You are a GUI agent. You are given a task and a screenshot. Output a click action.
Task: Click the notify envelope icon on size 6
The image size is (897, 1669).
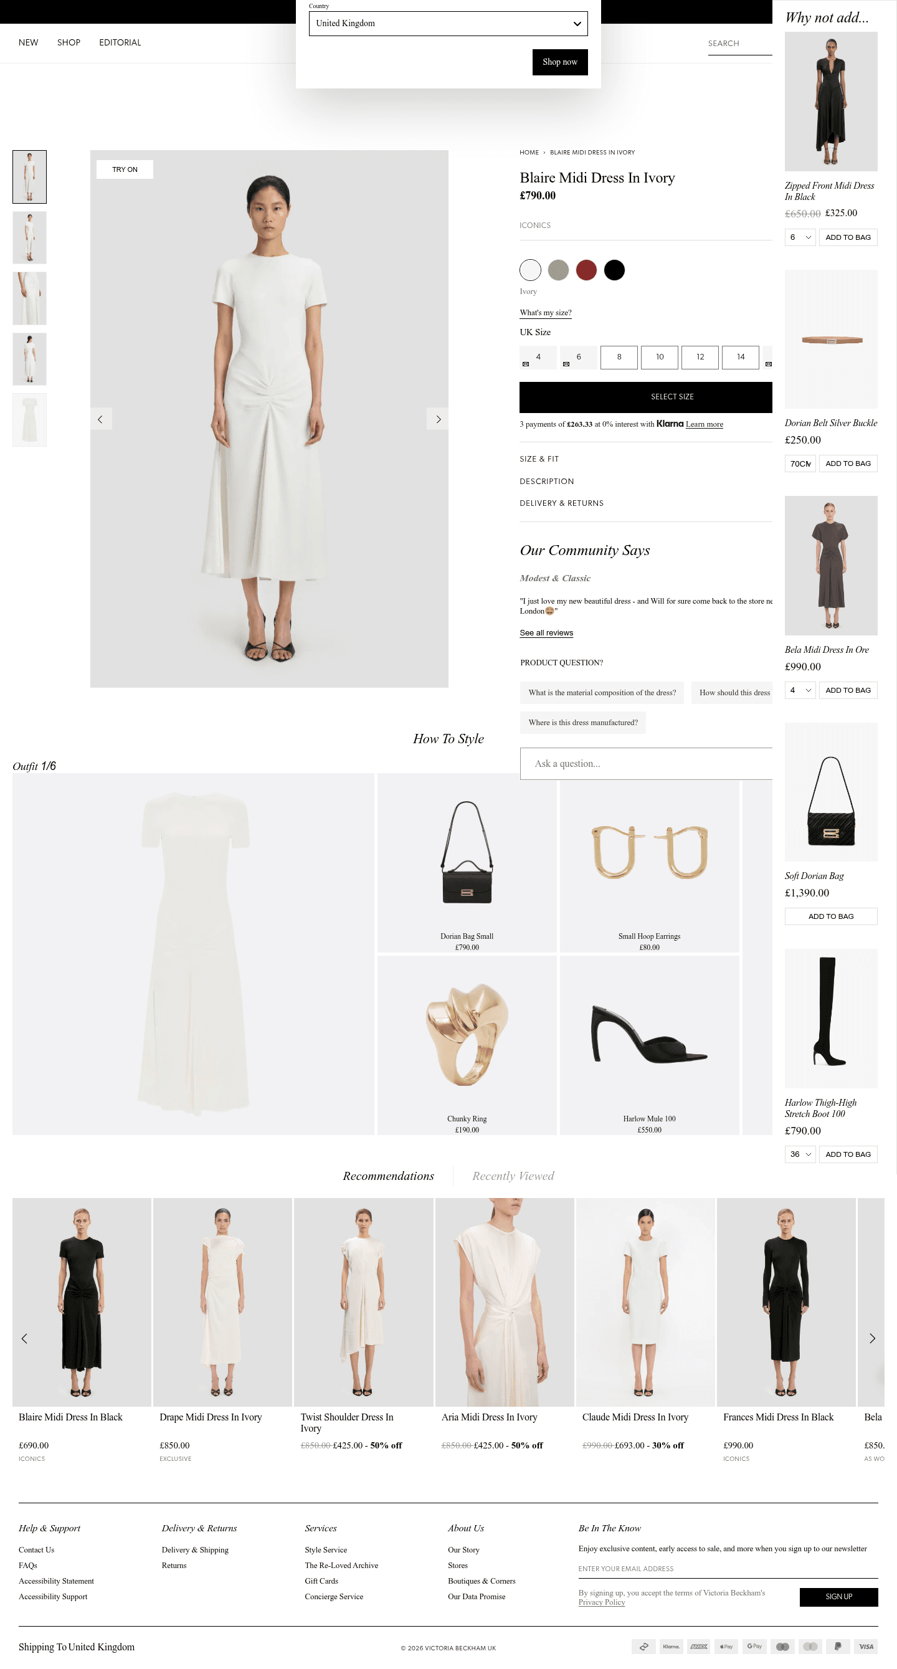(566, 364)
